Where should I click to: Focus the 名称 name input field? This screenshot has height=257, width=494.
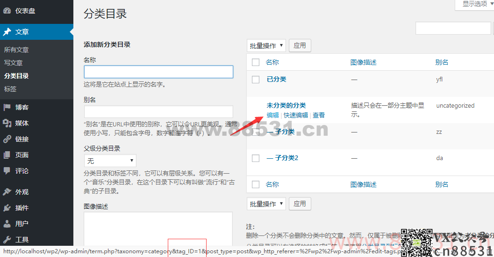[158, 72]
